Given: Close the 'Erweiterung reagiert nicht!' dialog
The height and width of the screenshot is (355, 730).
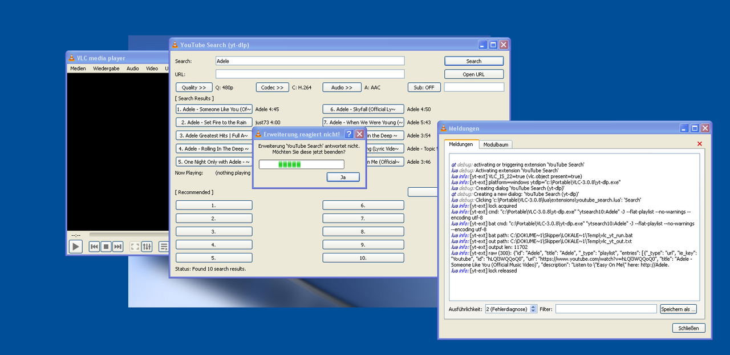Looking at the screenshot, I should pos(359,134).
